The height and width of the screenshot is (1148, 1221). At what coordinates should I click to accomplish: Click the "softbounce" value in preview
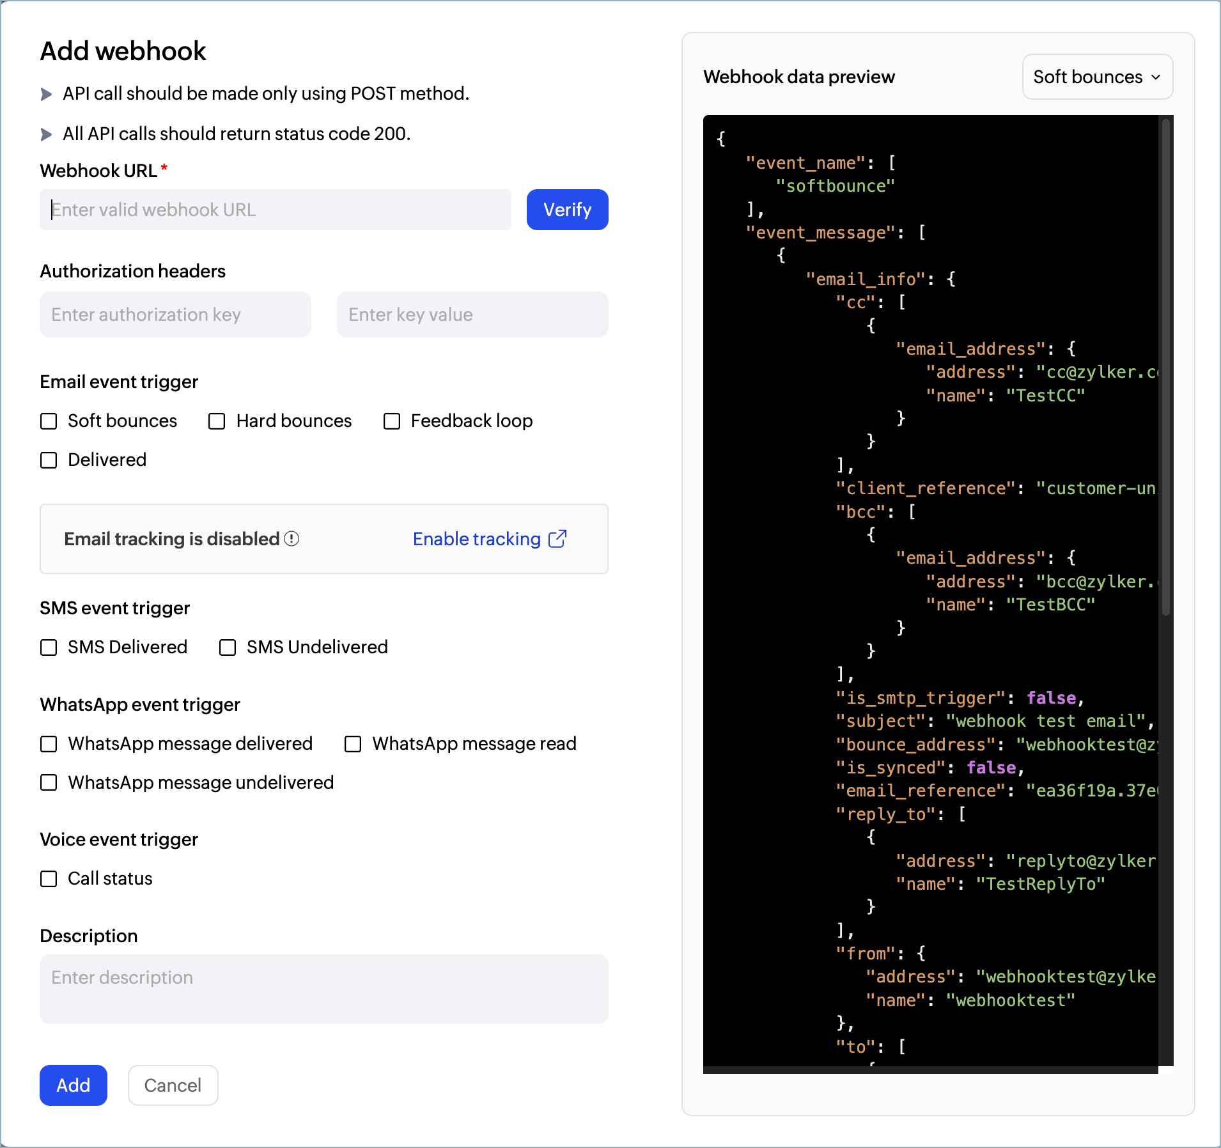pyautogui.click(x=835, y=186)
